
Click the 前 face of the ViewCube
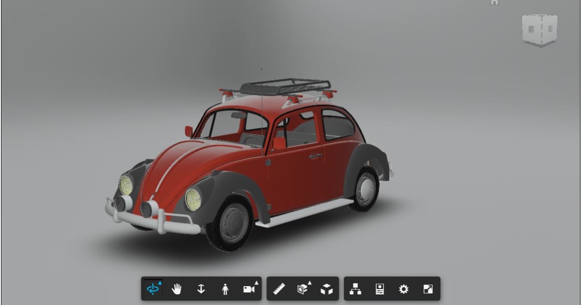pyautogui.click(x=531, y=30)
